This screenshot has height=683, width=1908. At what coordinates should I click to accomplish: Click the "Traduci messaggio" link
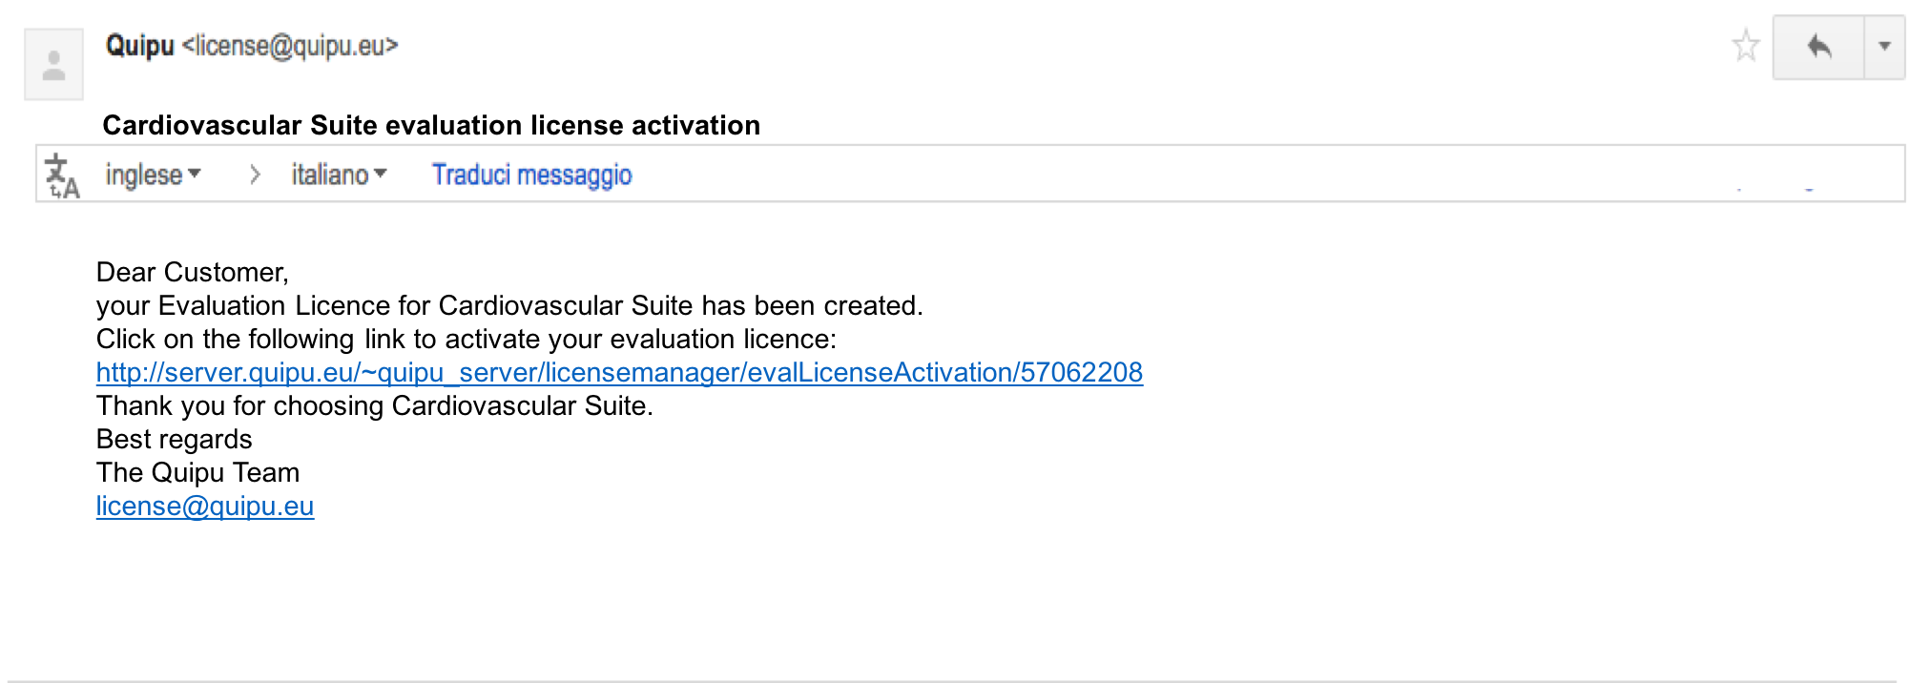pos(531,175)
